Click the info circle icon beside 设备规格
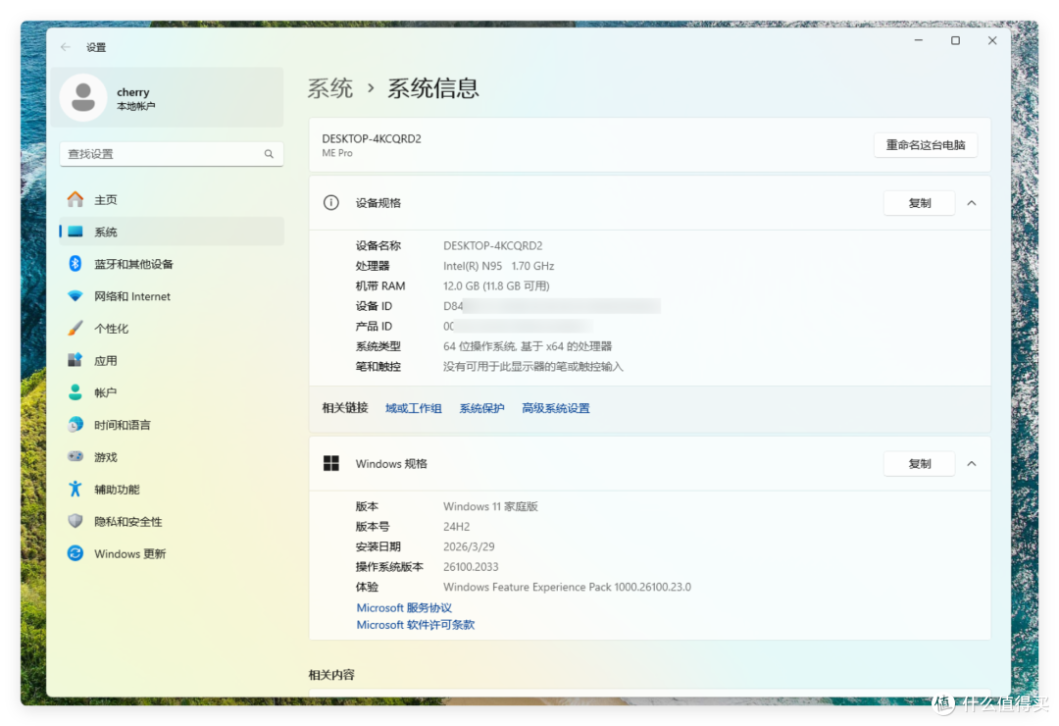 pyautogui.click(x=331, y=203)
